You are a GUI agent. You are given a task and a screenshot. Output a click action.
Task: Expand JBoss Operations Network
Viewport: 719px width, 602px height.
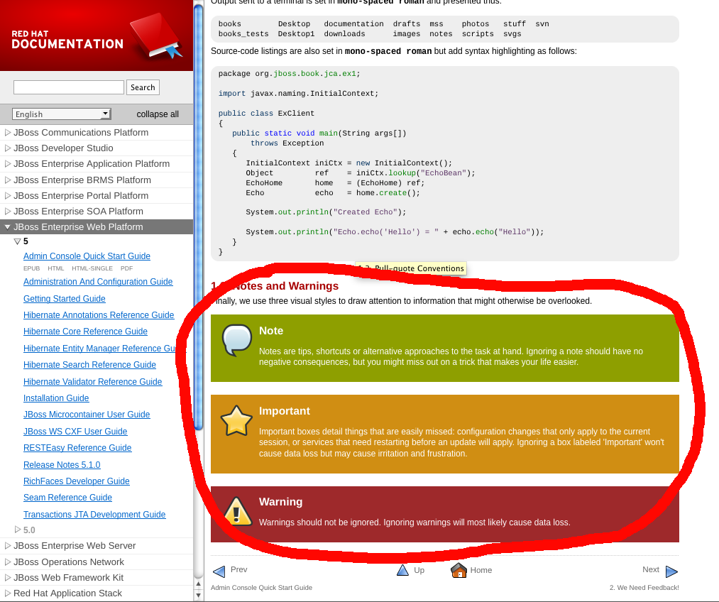(7, 562)
